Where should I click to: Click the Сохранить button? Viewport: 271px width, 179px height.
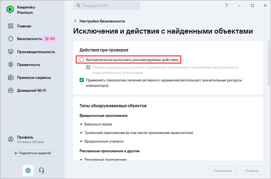point(223,170)
